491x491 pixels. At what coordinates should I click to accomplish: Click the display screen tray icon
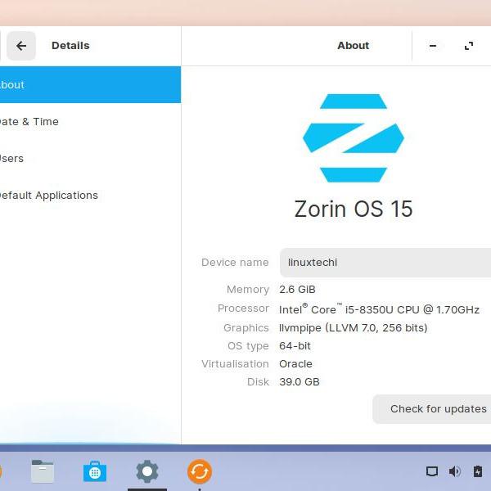tap(432, 471)
